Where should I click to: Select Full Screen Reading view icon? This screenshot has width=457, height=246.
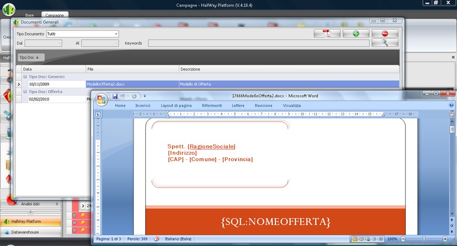361,239
